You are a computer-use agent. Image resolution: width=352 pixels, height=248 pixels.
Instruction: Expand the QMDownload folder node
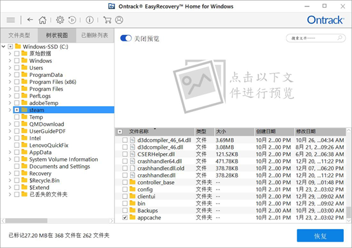click(x=10, y=124)
